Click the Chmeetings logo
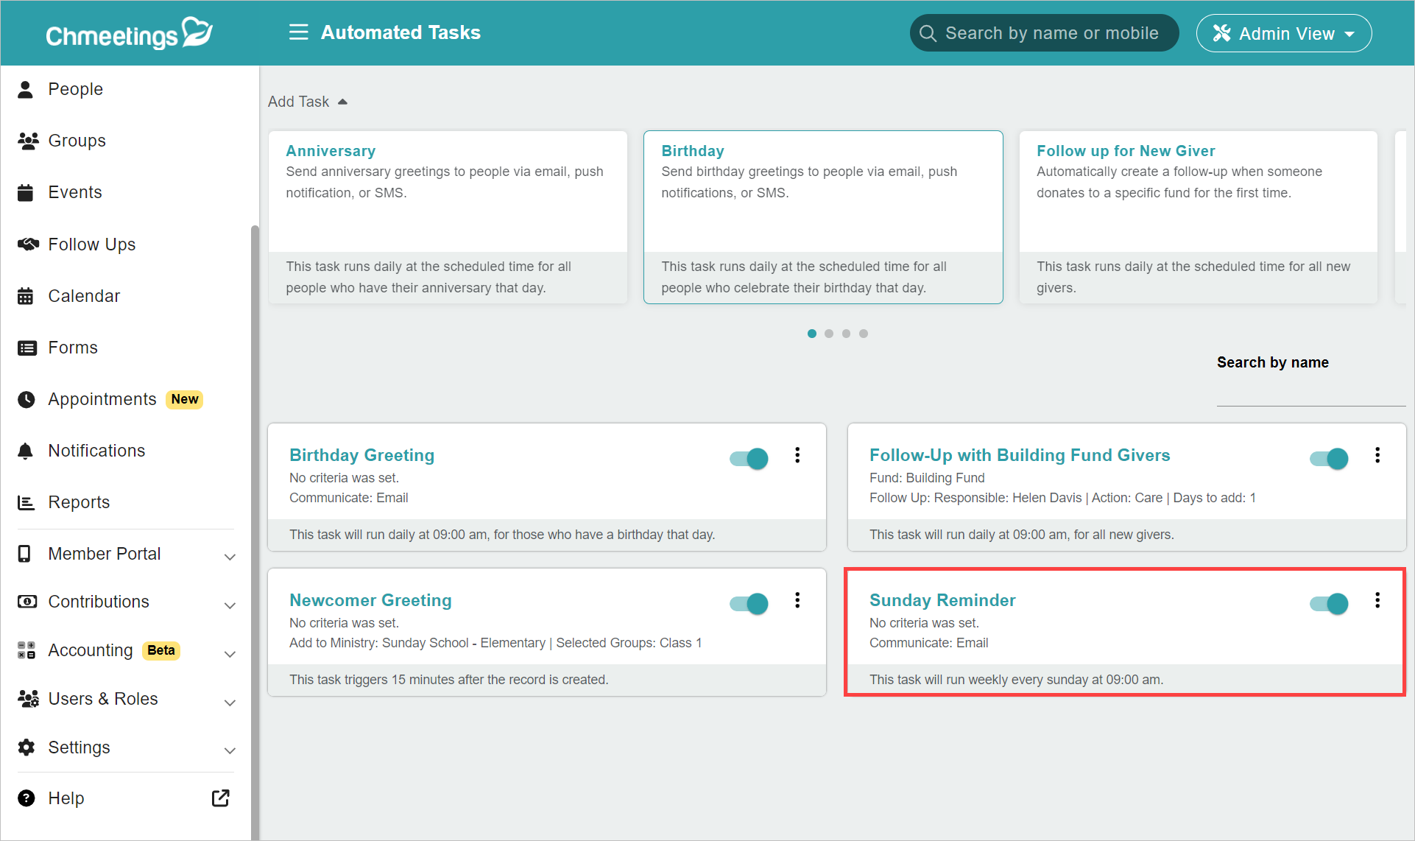The image size is (1415, 841). (129, 33)
